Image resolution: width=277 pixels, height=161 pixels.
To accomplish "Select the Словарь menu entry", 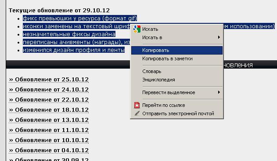I will (x=177, y=71).
